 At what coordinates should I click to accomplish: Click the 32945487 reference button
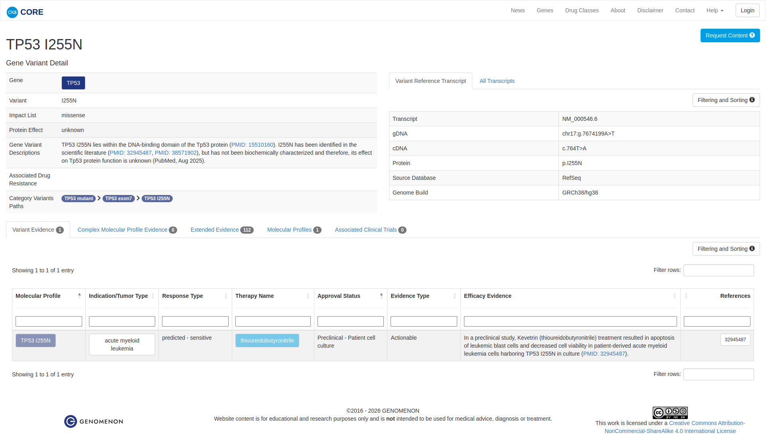click(735, 340)
